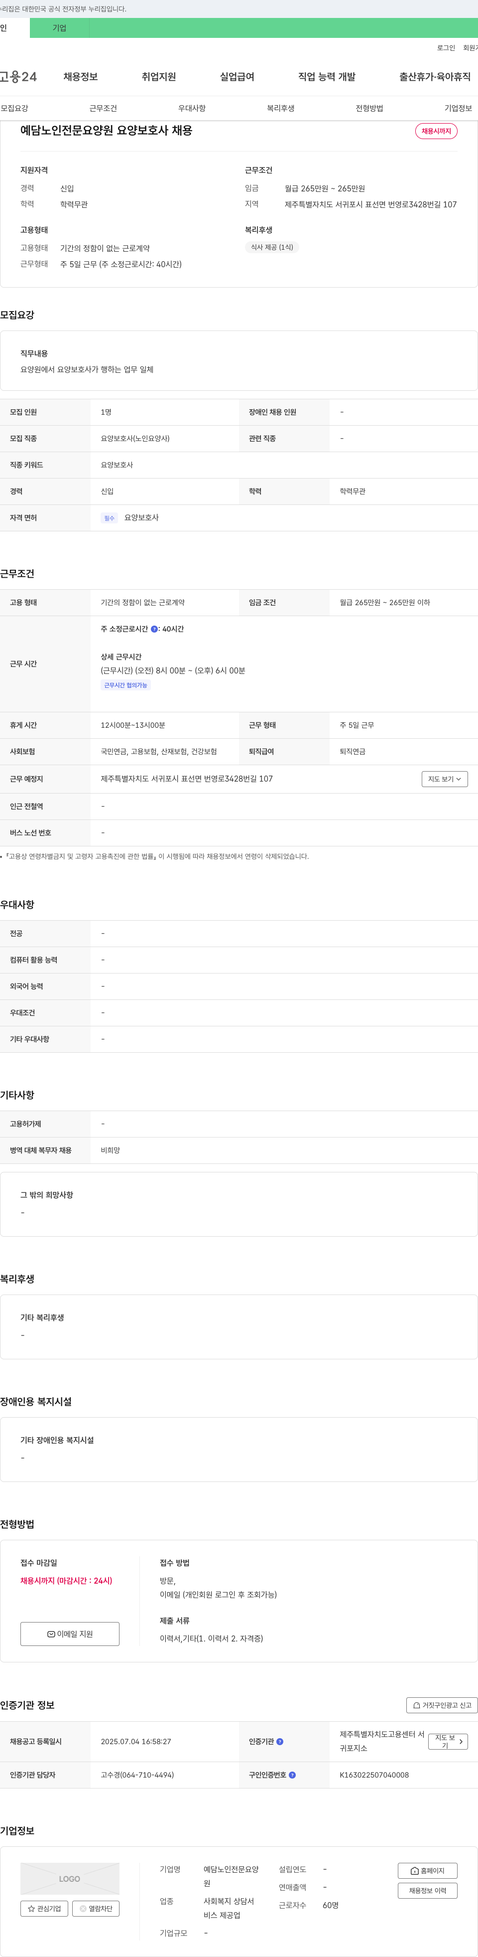Add company to 관심기업
478x1957 pixels.
click(x=44, y=1908)
